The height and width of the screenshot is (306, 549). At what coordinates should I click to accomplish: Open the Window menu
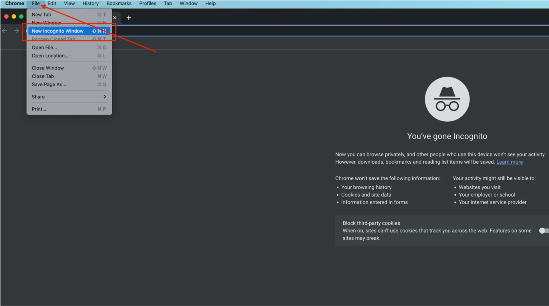point(188,3)
